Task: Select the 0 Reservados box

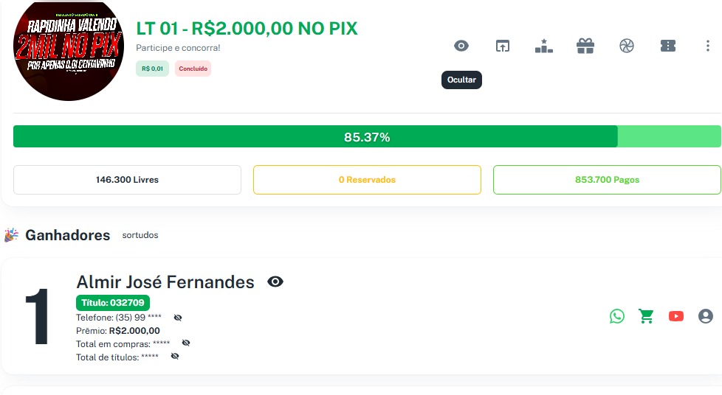Action: click(367, 180)
